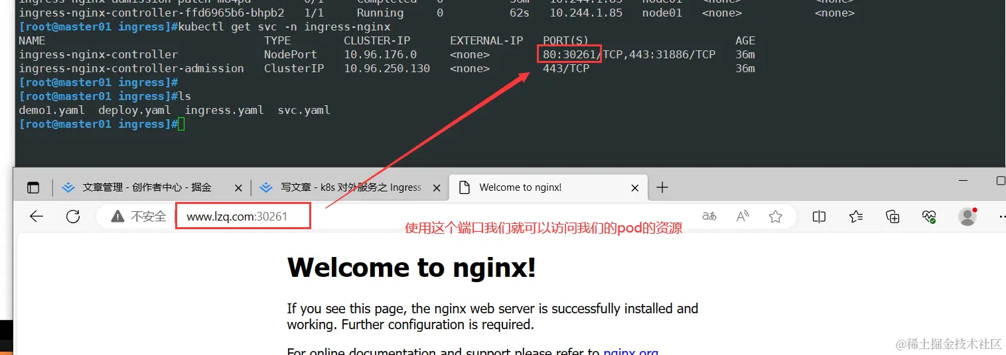
Task: Open browser essentials heart icon
Action: pyautogui.click(x=929, y=217)
